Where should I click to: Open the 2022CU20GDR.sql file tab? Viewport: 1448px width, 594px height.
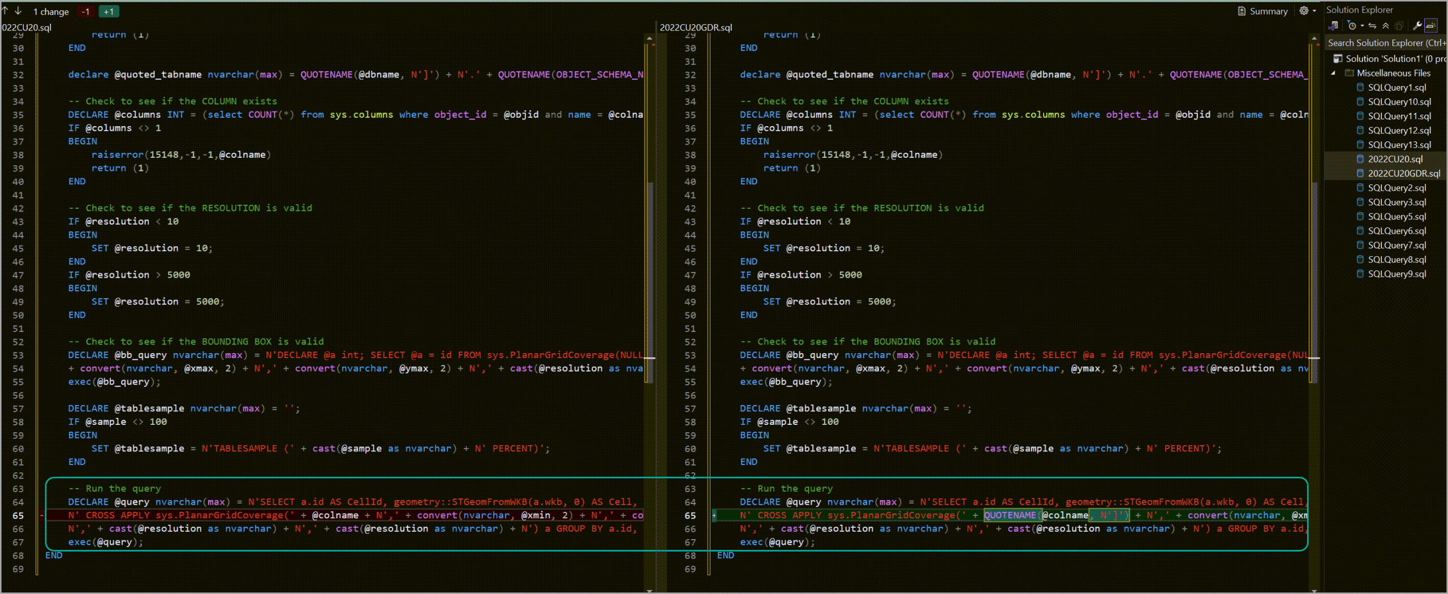click(x=696, y=27)
